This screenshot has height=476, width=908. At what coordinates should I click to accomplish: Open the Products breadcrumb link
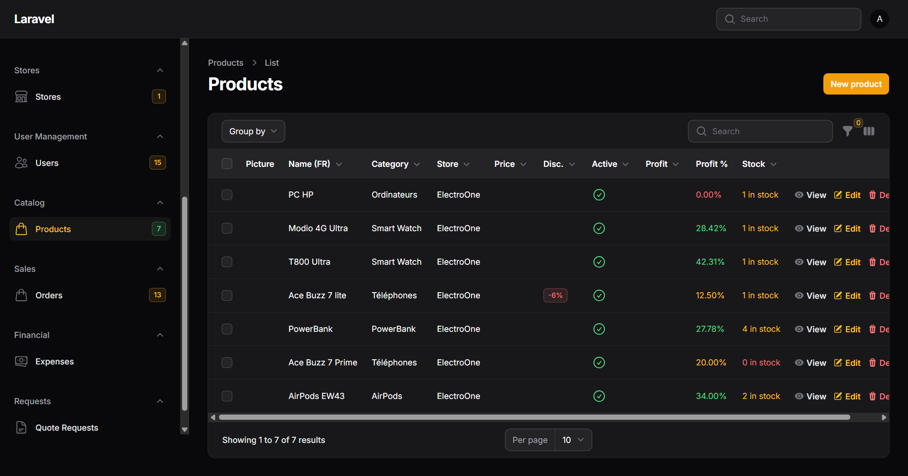click(x=226, y=62)
